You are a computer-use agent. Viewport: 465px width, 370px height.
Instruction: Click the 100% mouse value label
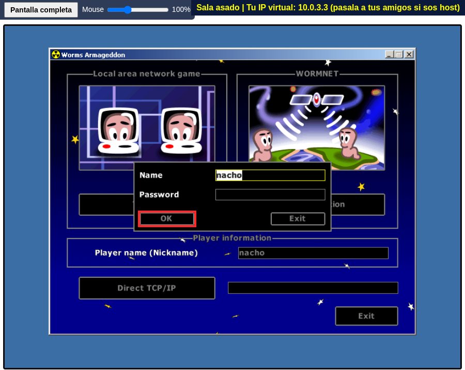coord(181,10)
